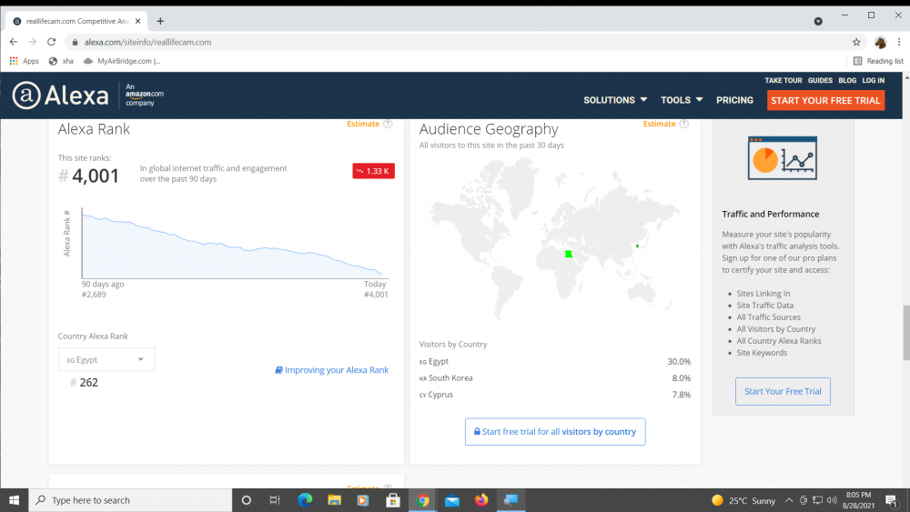Open the Pricing menu item
Image resolution: width=910 pixels, height=512 pixels.
pyautogui.click(x=734, y=100)
